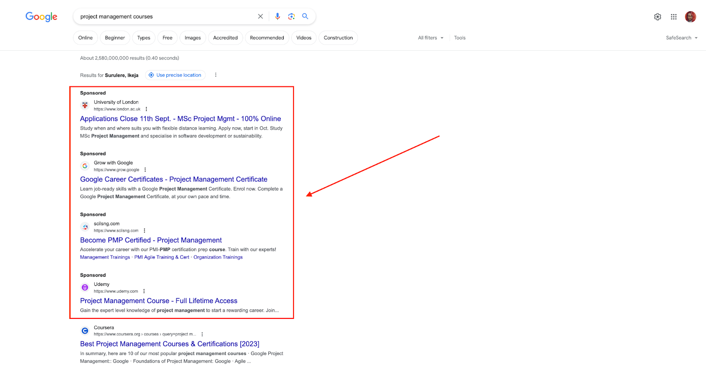Open the Google apps grid icon
This screenshot has height=374, width=706.
coord(674,17)
